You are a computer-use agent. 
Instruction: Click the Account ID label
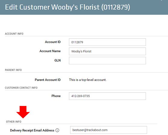coord(53,42)
